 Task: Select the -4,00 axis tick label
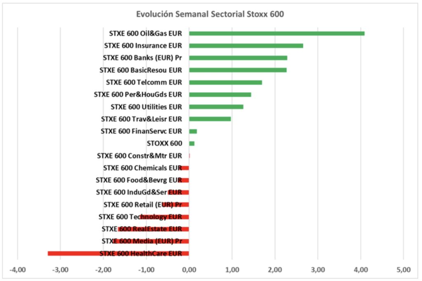point(17,270)
